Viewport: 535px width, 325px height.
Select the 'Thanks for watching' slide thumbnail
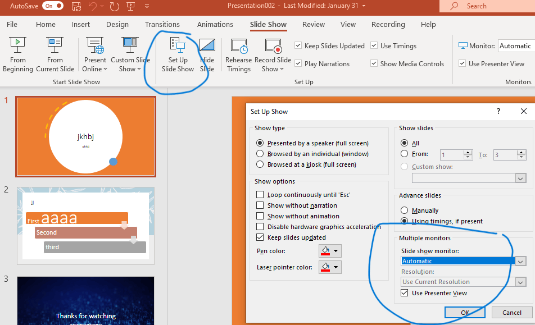85,301
